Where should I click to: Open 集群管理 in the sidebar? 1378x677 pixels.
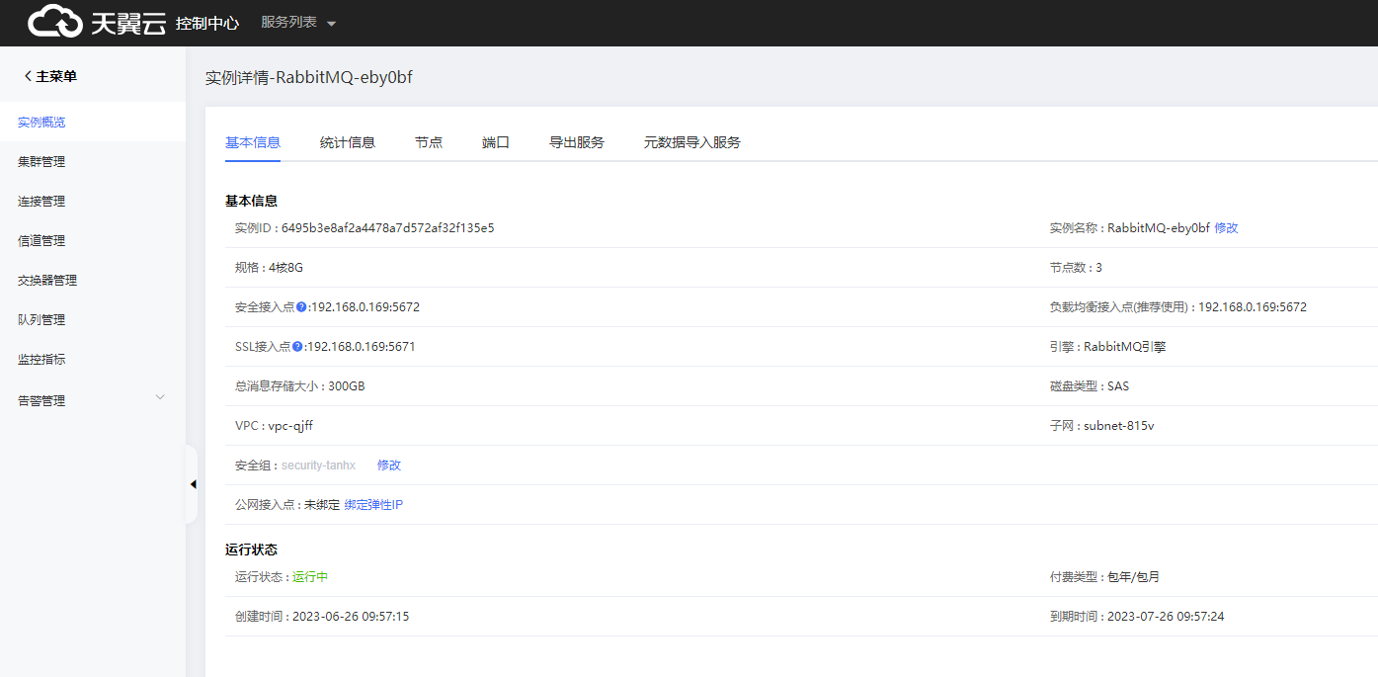(41, 162)
